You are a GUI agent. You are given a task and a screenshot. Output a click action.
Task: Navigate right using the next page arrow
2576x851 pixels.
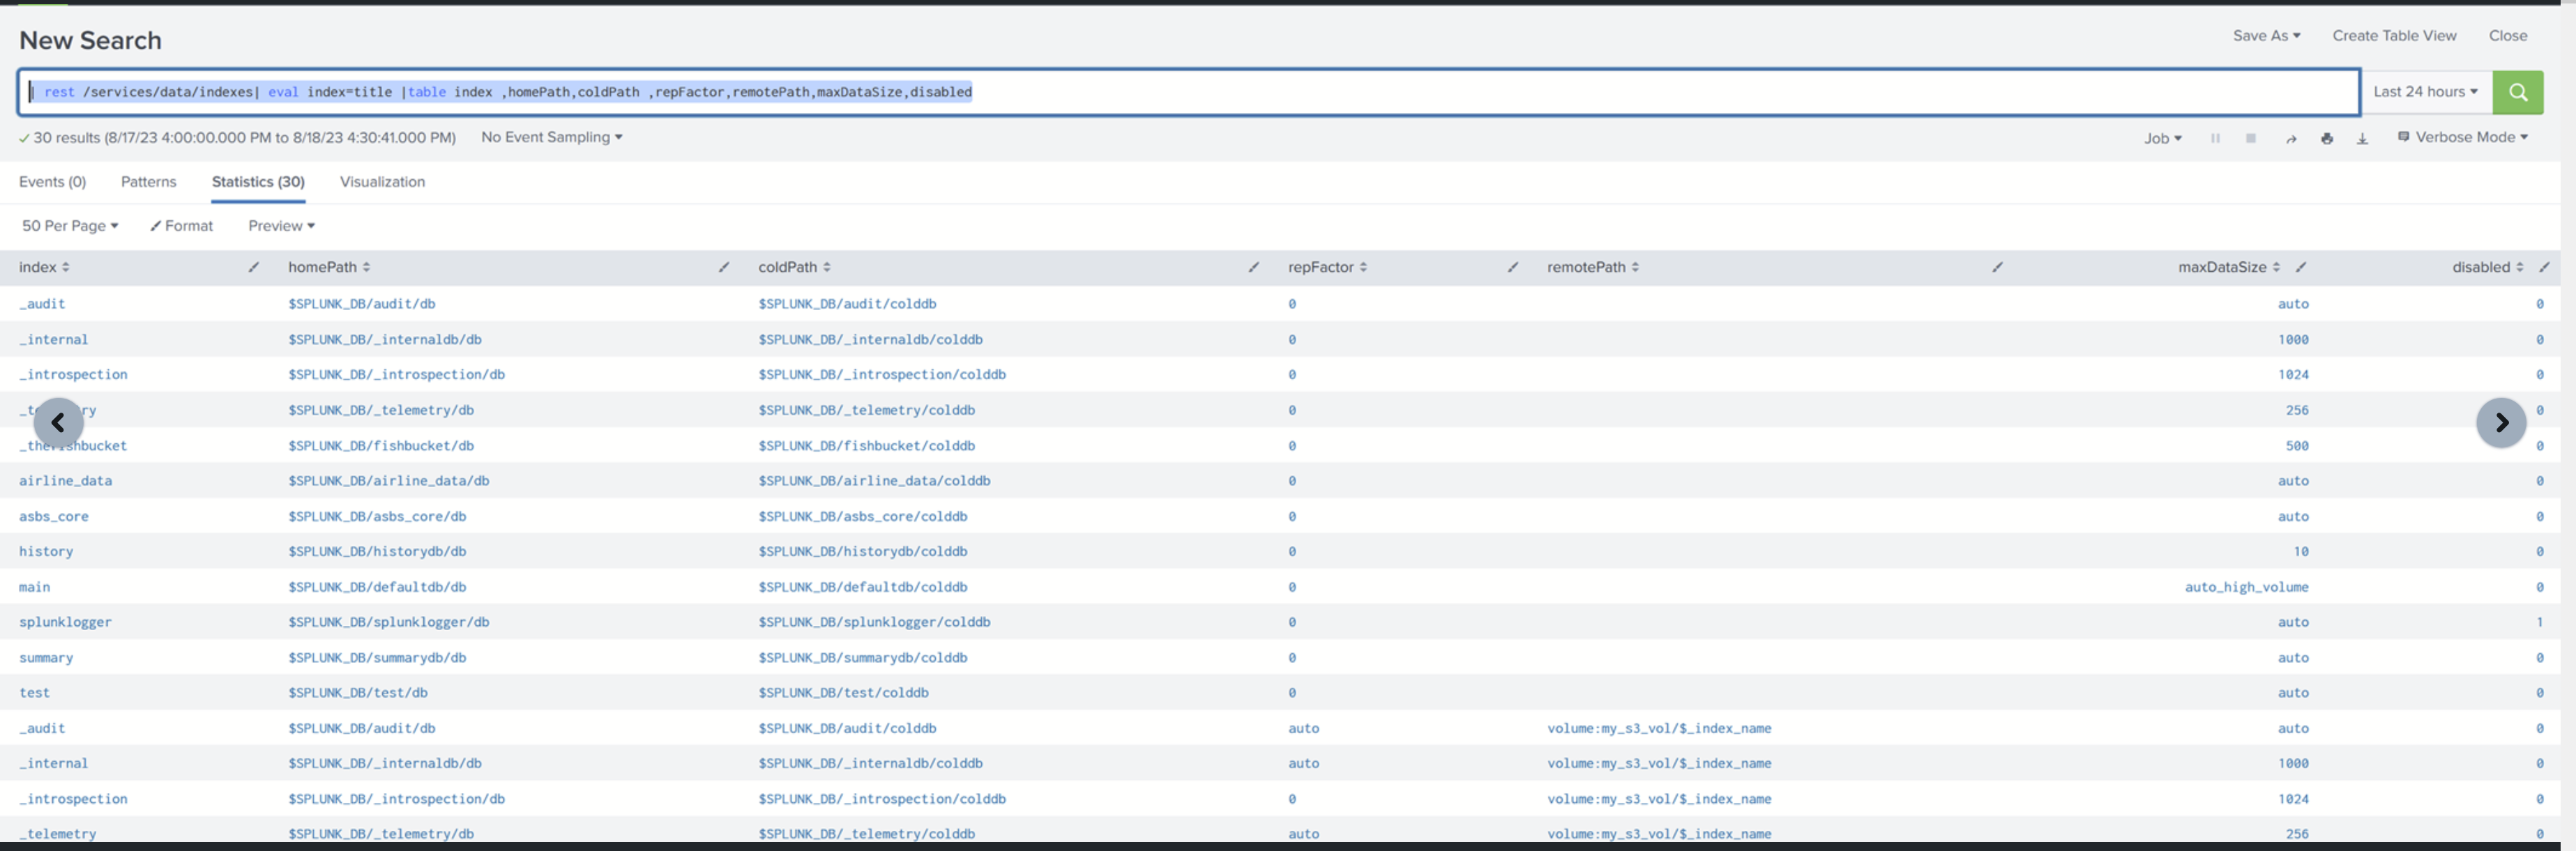(x=2501, y=422)
